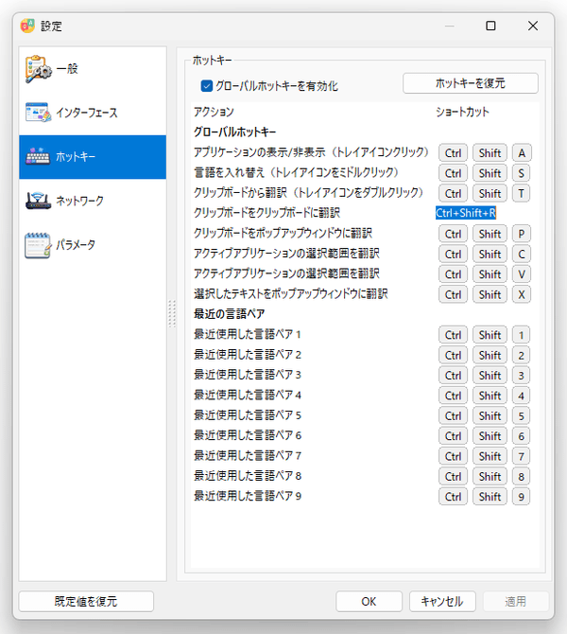567x634 pixels.
Task: Select row クリップボードをクリップボードに翻訳
Action: click(365, 213)
